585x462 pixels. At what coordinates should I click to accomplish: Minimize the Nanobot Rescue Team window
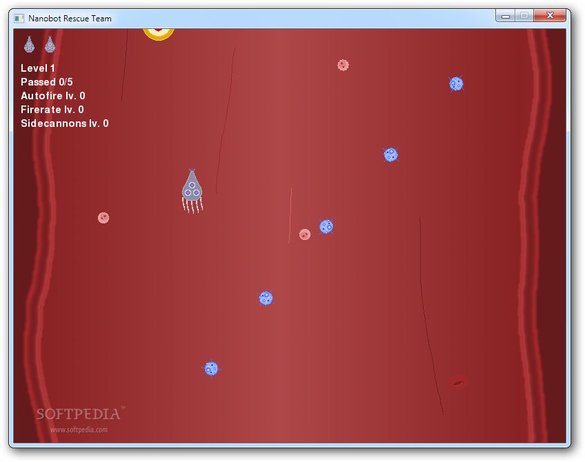(x=506, y=16)
